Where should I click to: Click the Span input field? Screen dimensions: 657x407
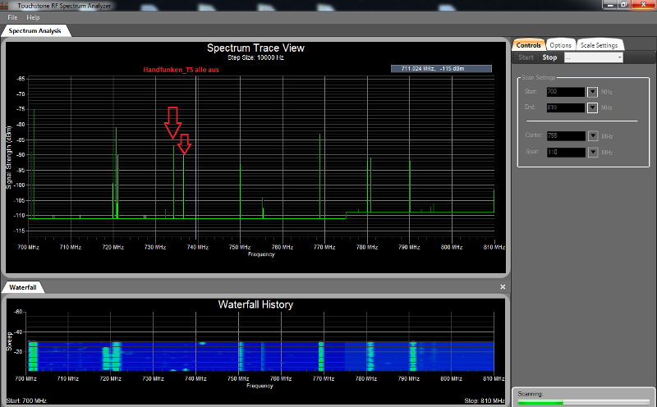coord(566,152)
